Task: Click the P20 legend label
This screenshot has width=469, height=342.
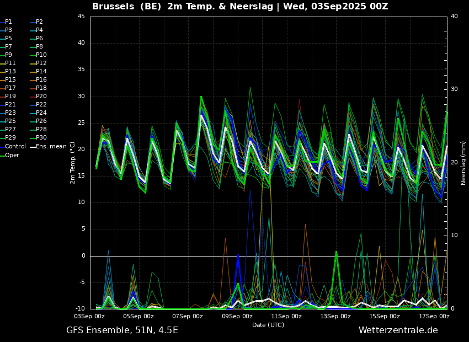Action: [x=41, y=97]
